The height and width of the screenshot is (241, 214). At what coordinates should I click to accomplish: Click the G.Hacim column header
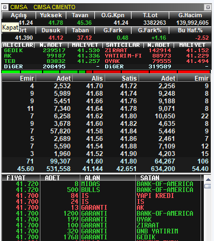pos(190,15)
